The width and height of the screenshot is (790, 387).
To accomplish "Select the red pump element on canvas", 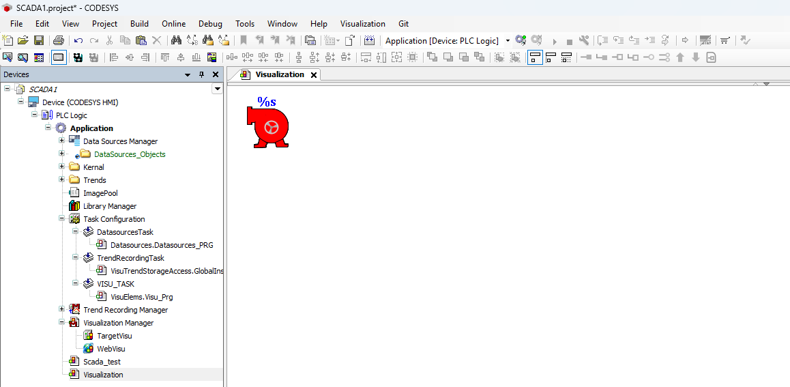I will (269, 128).
